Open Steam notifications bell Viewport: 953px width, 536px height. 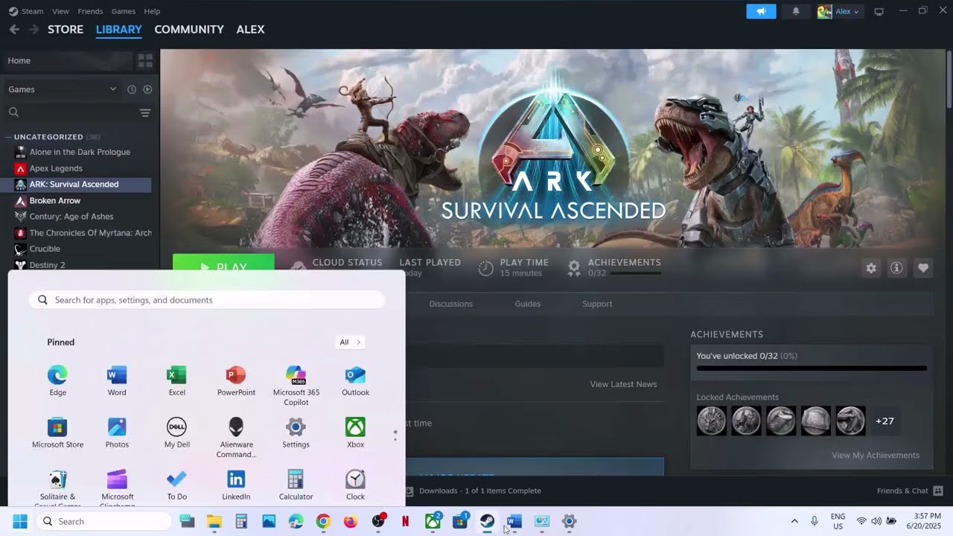tap(796, 11)
